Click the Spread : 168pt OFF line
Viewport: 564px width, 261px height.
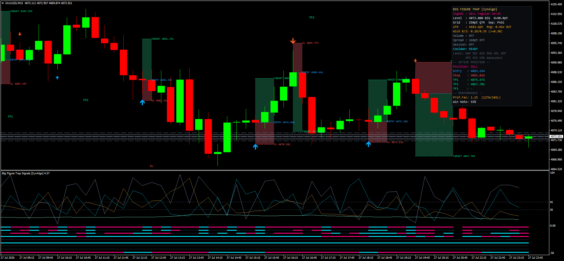tap(469, 40)
